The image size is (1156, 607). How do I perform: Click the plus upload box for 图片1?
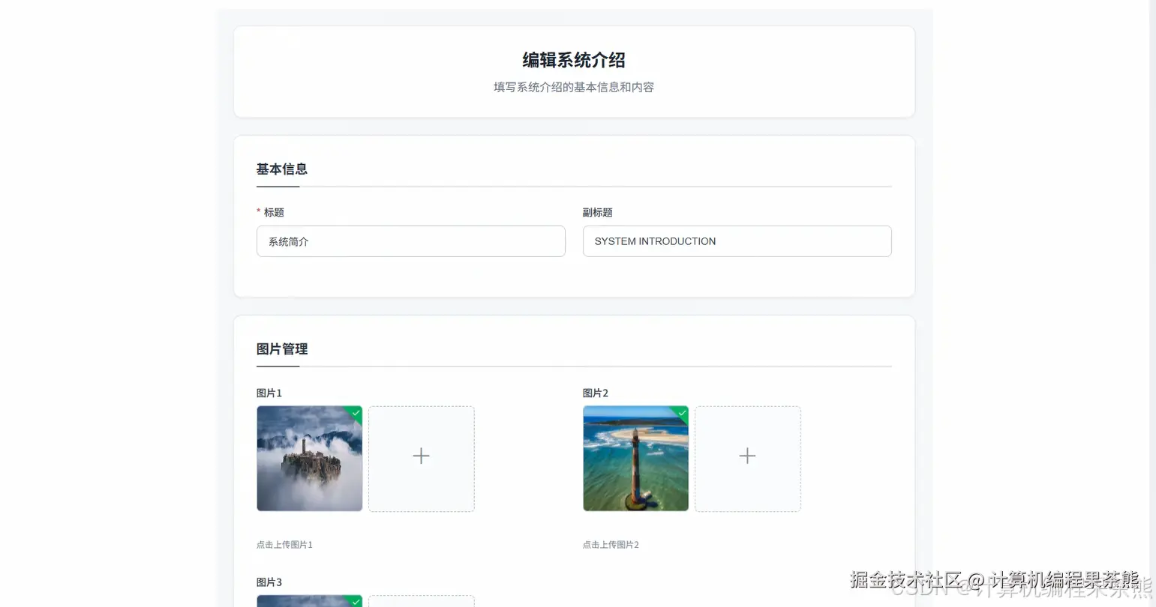point(421,459)
